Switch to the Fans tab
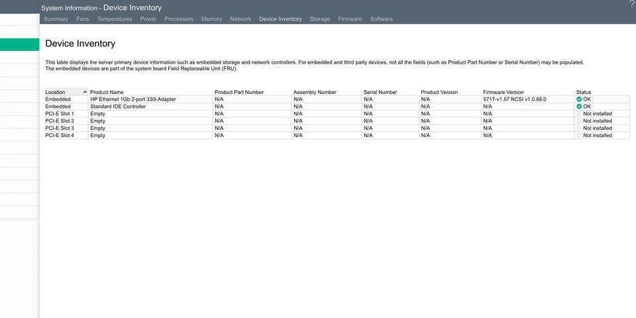Image resolution: width=636 pixels, height=318 pixels. point(82,19)
